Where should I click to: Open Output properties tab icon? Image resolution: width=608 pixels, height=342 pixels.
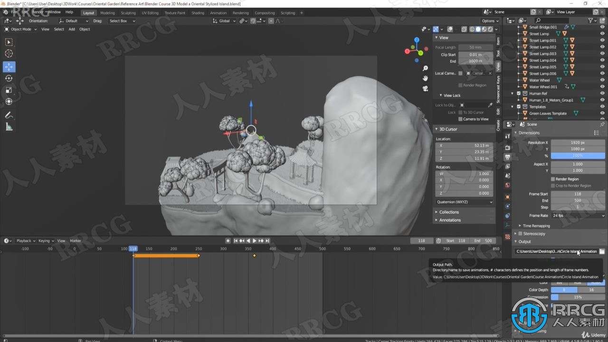coord(507,157)
